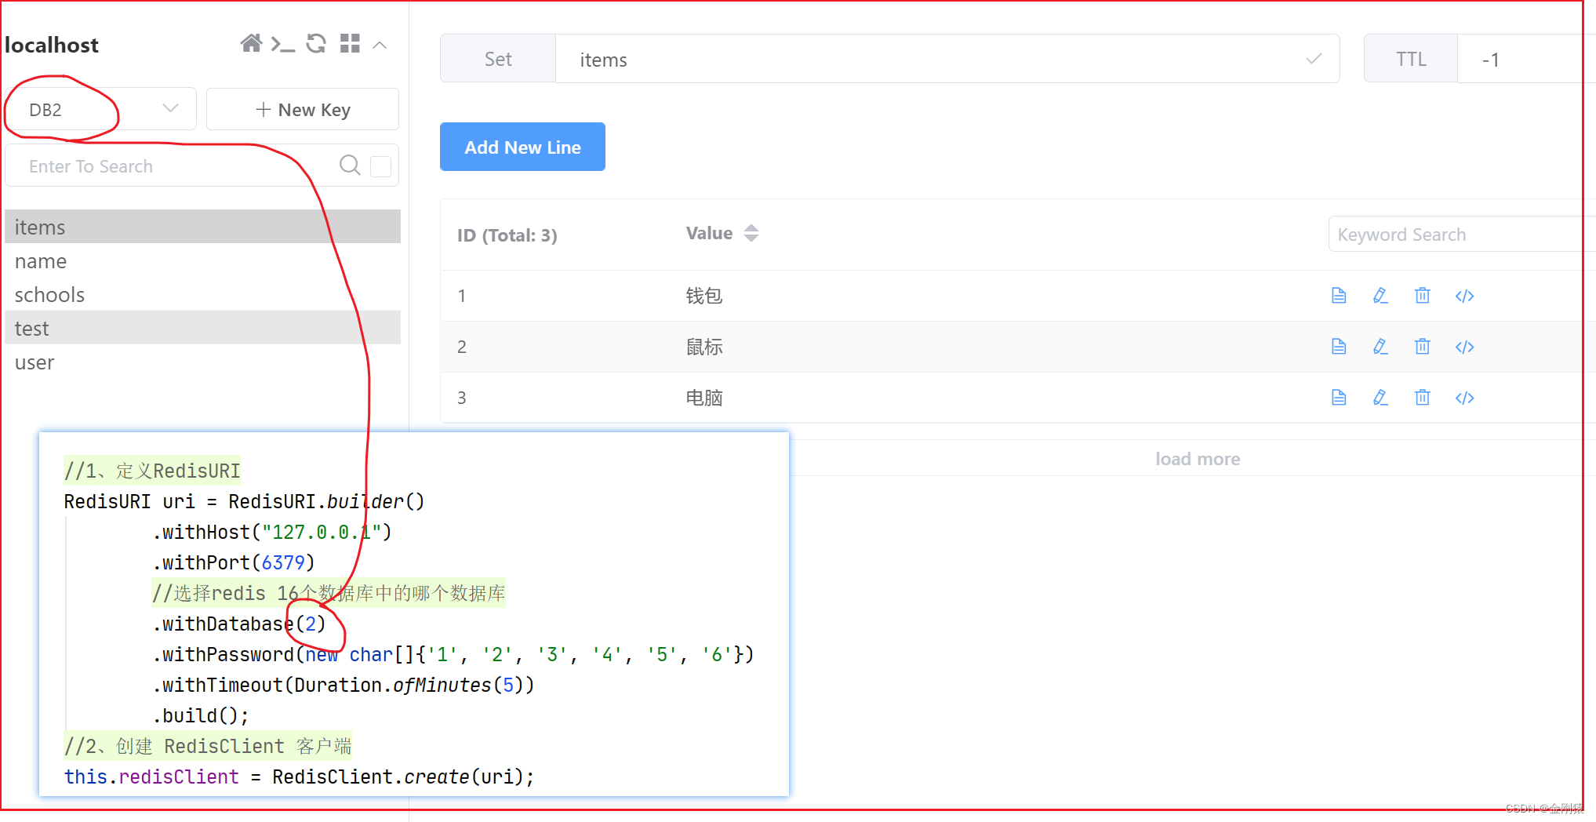1596x822 pixels.
Task: Open the grid menu icon beside refresh
Action: (350, 43)
